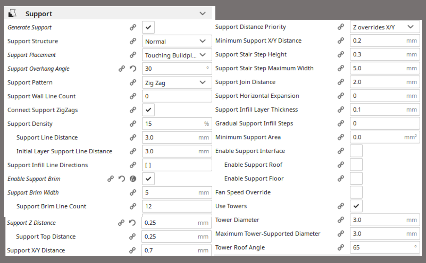
Task: Click the Tower Diameter input field
Action: [385, 220]
